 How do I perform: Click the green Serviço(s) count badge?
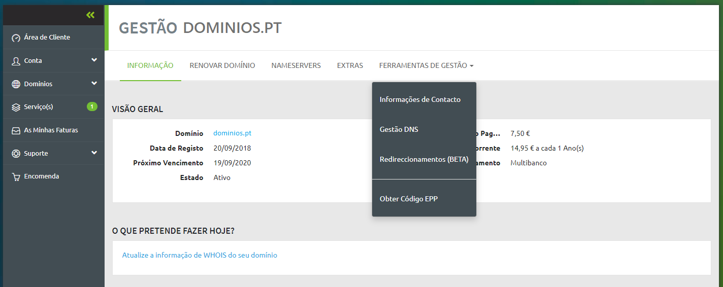coord(92,106)
